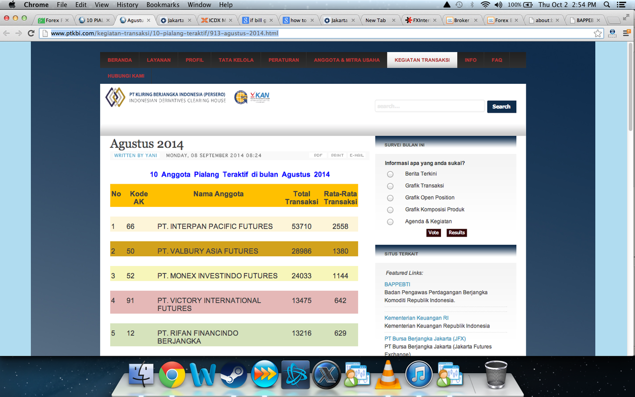
Task: Choose the Grafik Transaksi radio option
Action: click(x=390, y=186)
